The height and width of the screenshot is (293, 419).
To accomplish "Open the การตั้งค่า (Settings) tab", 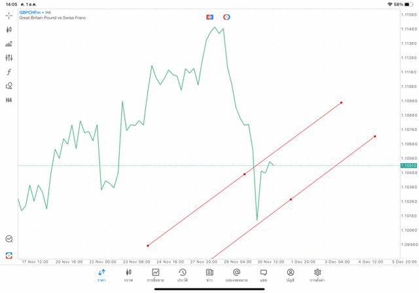I will point(318,275).
